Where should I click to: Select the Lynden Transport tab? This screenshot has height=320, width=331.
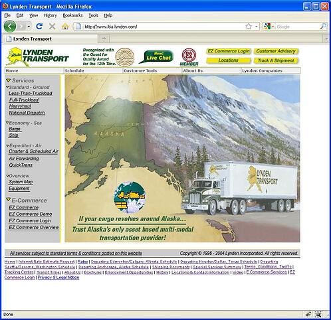pyautogui.click(x=51, y=39)
